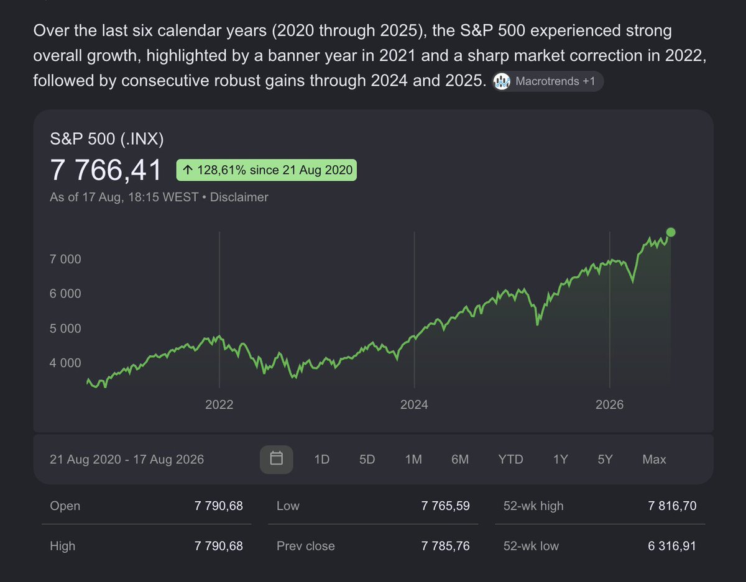
Task: Switch chart to 6M range
Action: (x=460, y=460)
